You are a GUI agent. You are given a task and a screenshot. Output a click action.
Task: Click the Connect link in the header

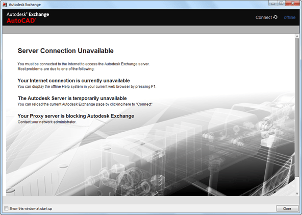tap(263, 17)
